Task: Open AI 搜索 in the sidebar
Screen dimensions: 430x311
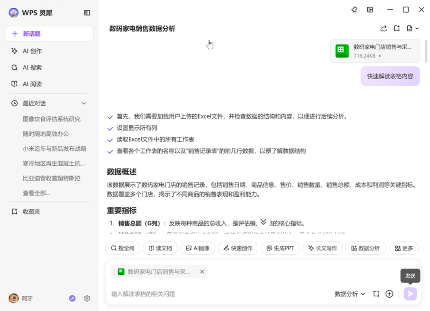Action: (32, 67)
